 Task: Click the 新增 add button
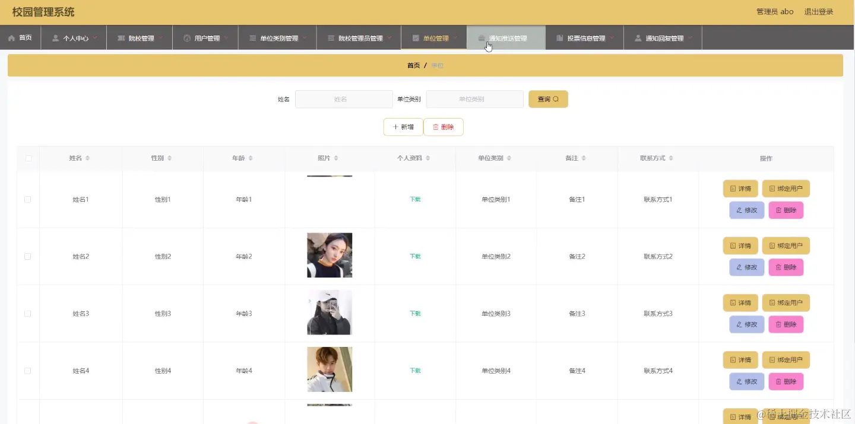403,127
